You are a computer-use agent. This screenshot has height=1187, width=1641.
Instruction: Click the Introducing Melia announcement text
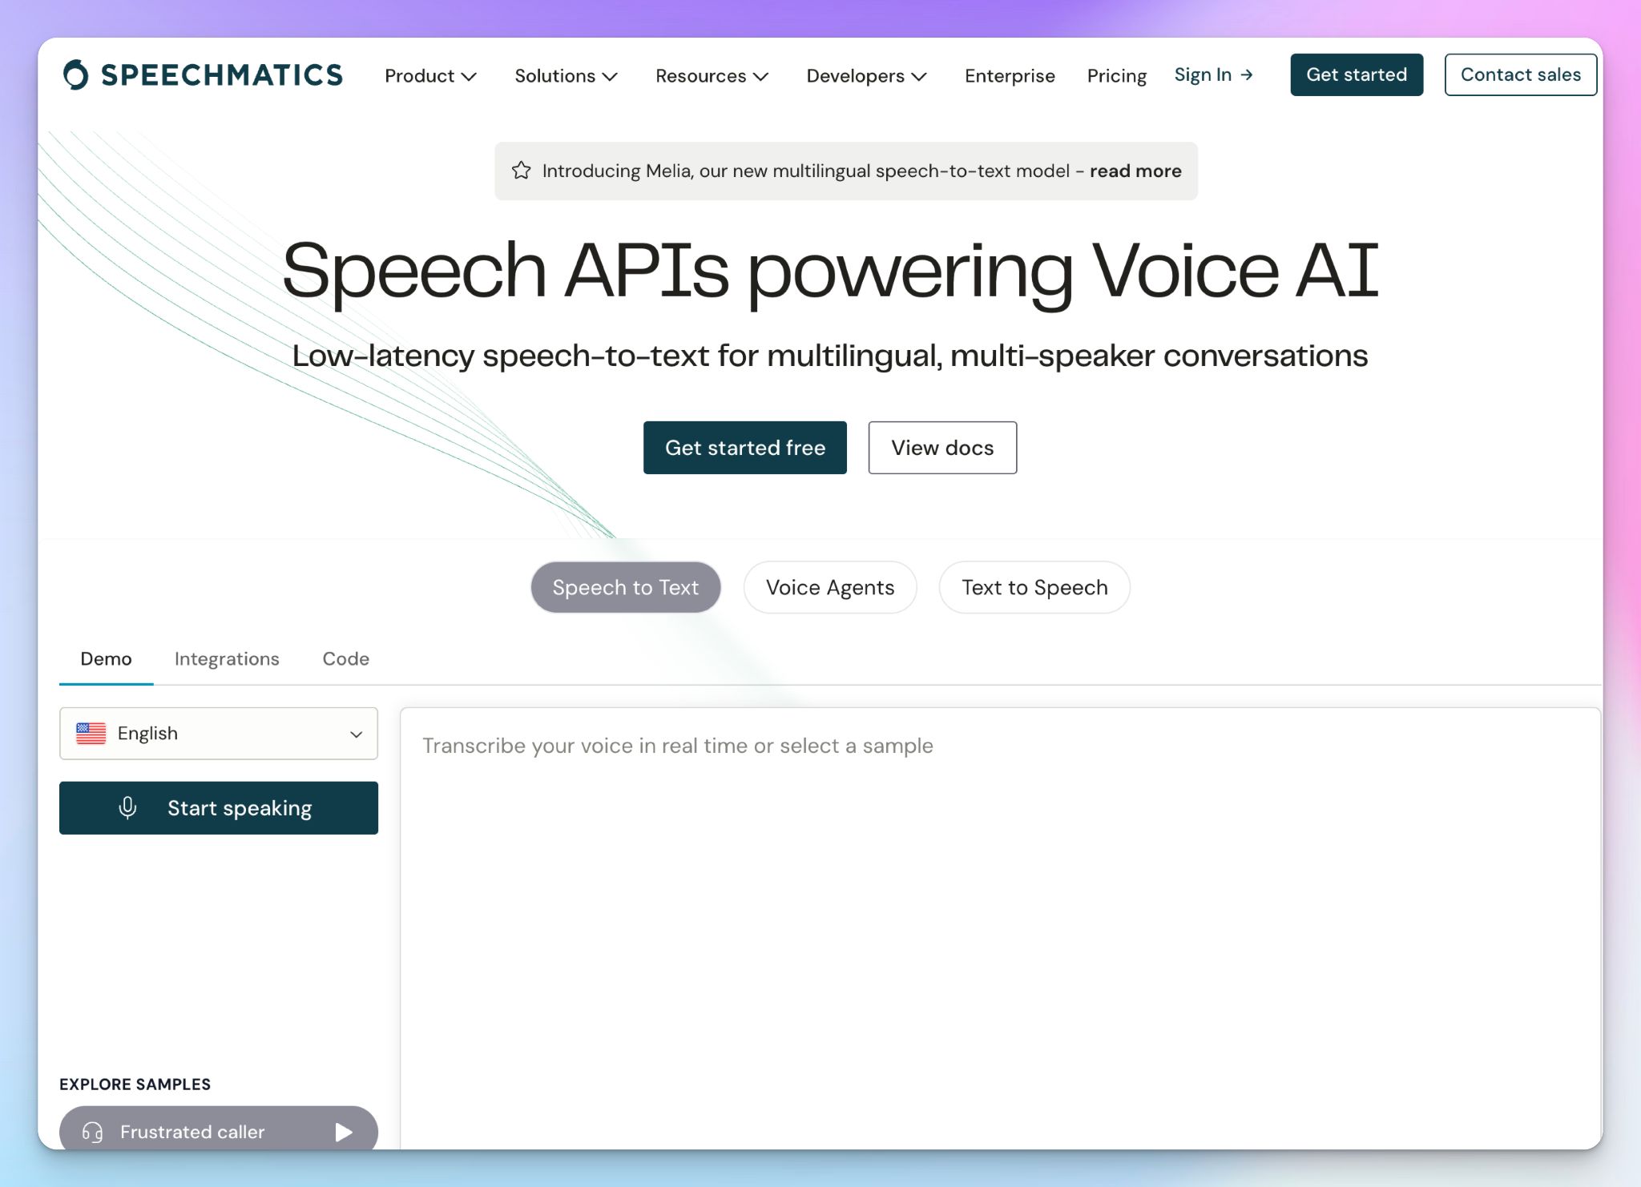(x=805, y=171)
